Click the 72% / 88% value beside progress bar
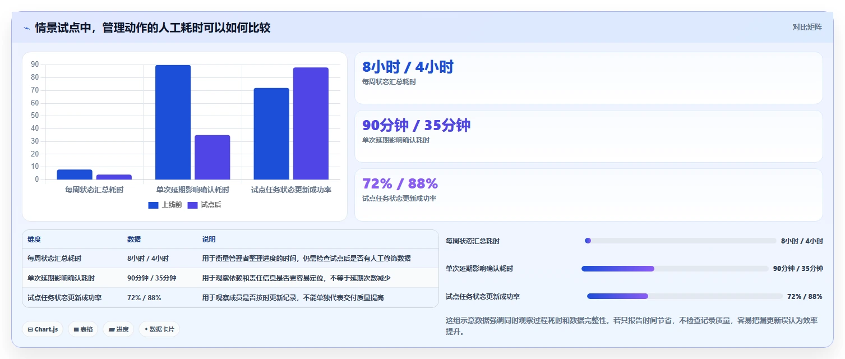 coord(805,297)
